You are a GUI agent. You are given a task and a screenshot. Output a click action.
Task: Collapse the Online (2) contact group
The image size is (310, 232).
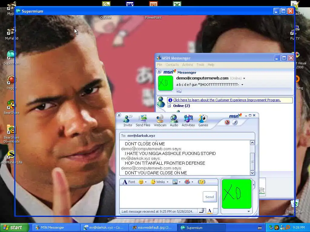(x=169, y=106)
